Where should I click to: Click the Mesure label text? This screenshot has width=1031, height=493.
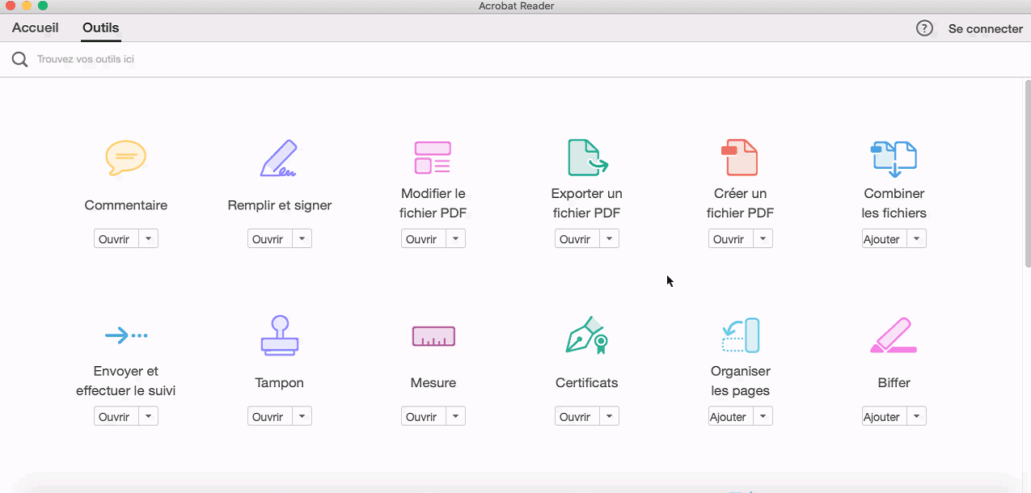433,383
